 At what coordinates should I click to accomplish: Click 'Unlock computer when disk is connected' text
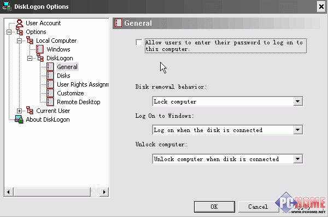pyautogui.click(x=216, y=159)
